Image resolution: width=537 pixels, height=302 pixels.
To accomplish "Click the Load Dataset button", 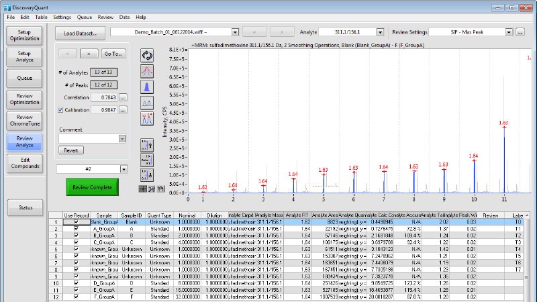I will click(x=79, y=32).
